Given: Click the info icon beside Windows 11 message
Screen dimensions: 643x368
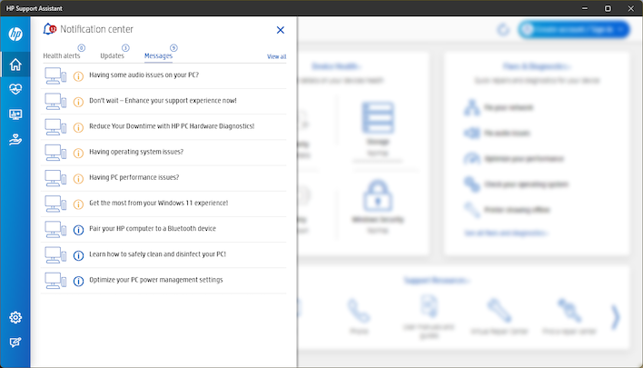Looking at the screenshot, I should coord(78,204).
